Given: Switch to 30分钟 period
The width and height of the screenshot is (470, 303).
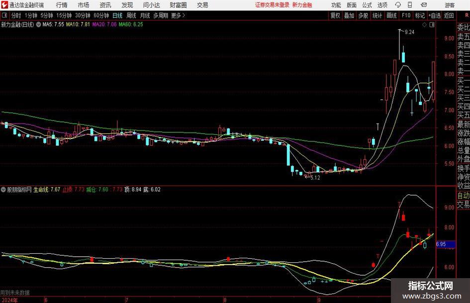Looking at the screenshot, I should pos(83,15).
